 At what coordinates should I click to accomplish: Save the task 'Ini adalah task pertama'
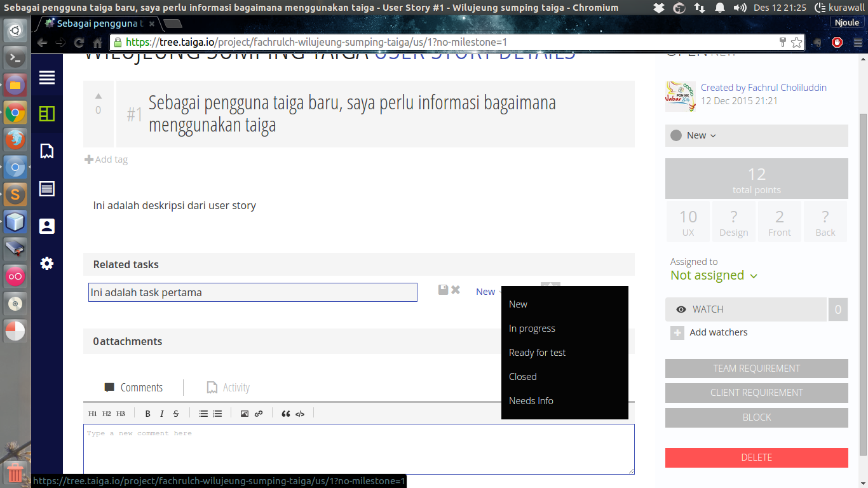[x=443, y=289]
